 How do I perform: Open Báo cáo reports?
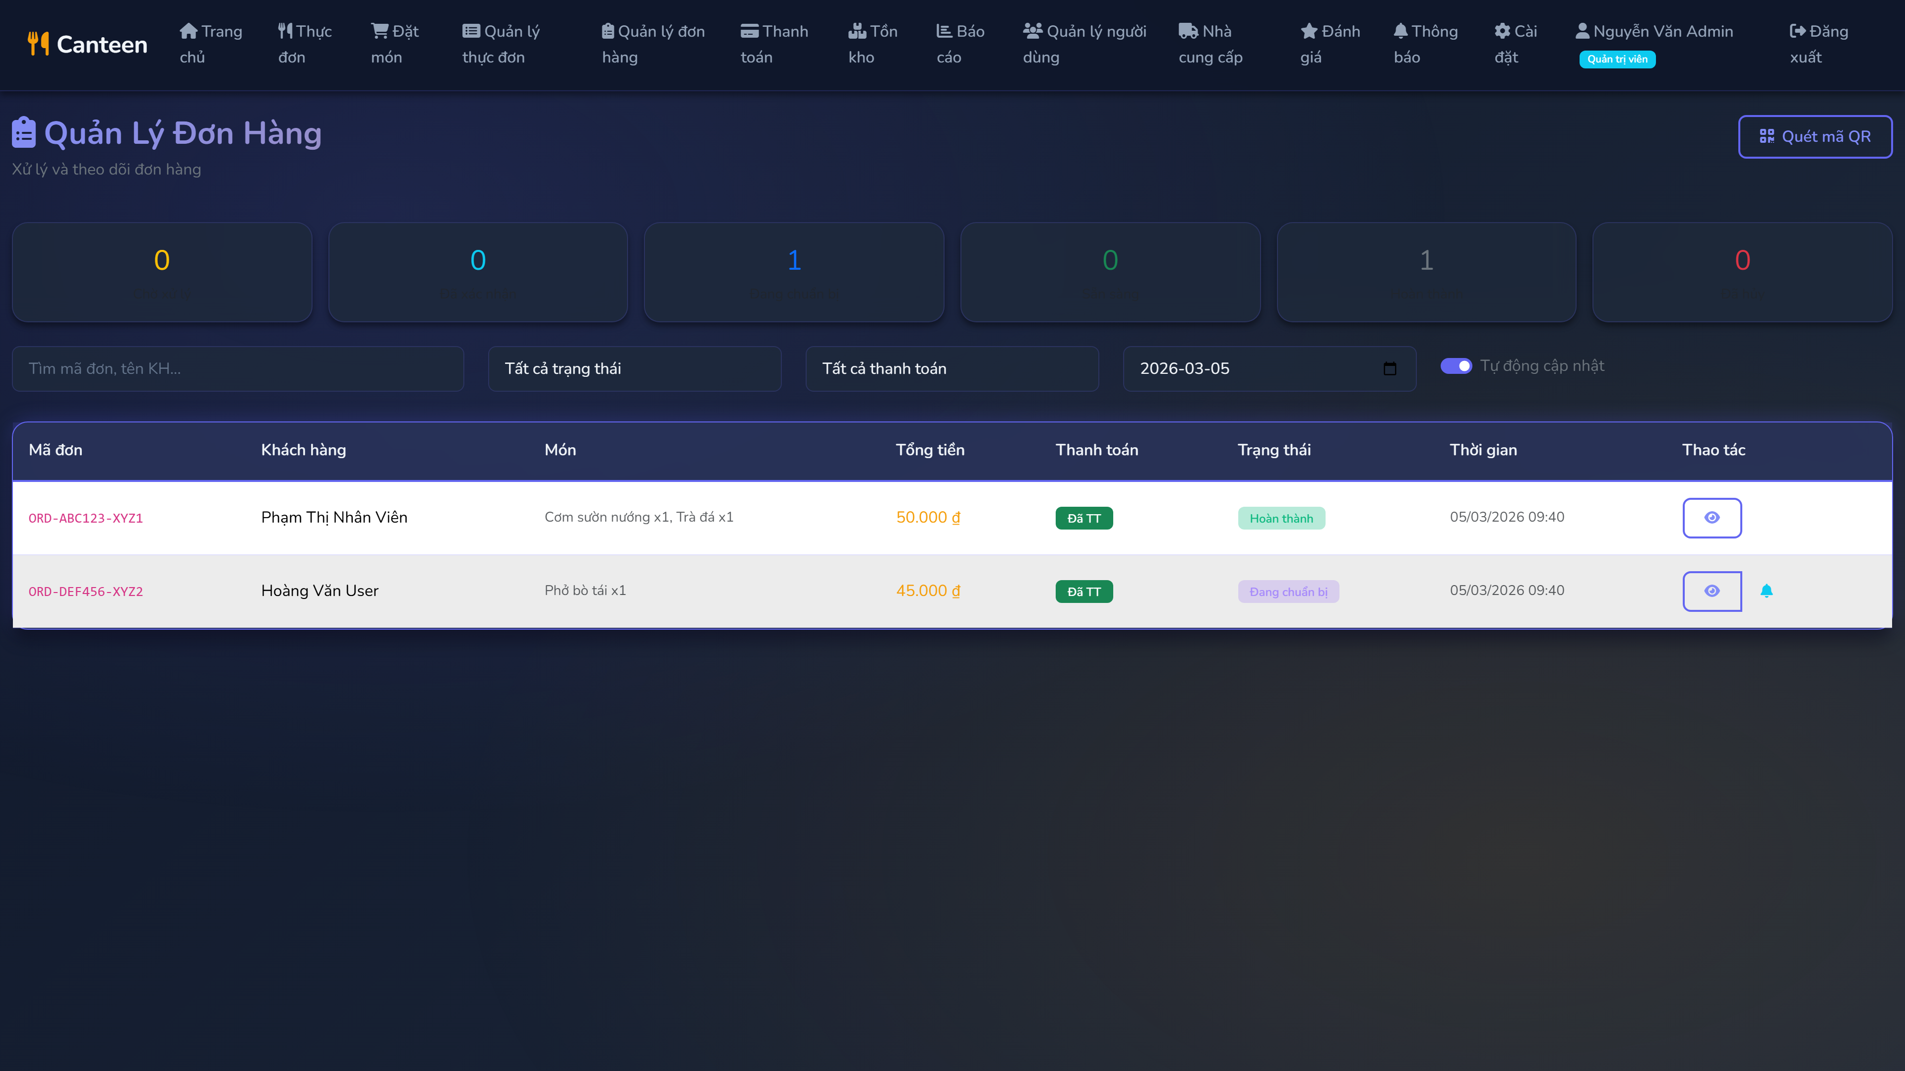click(960, 44)
